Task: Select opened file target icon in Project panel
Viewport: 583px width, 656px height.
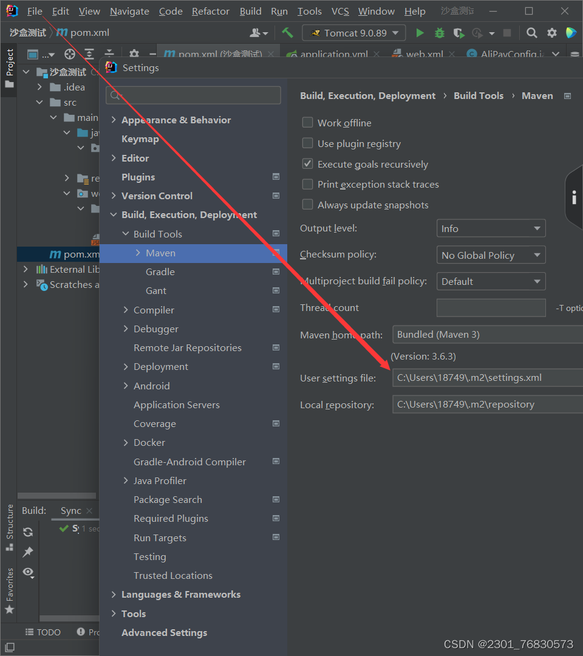Action: (70, 54)
